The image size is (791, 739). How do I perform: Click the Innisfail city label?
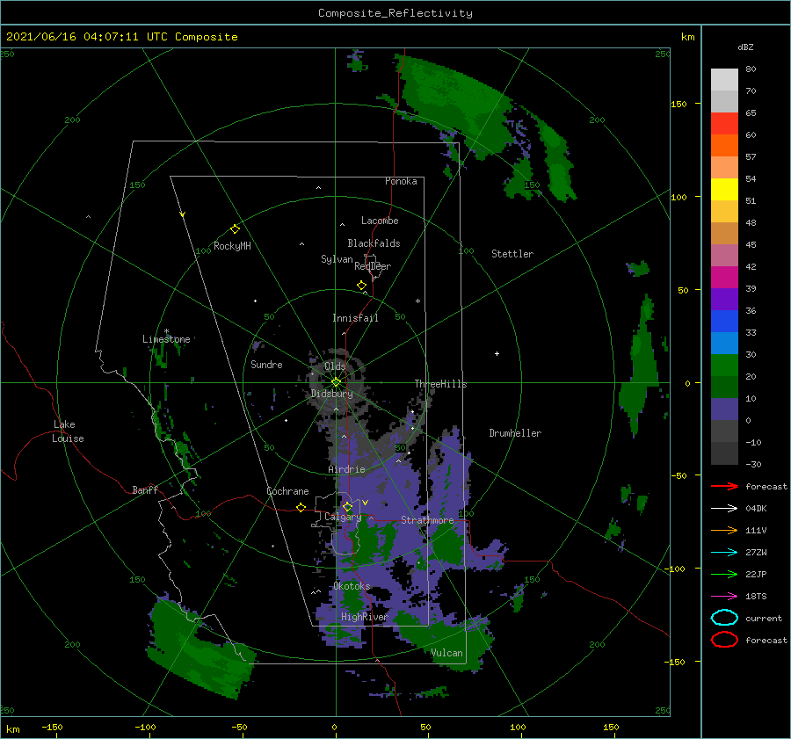click(x=355, y=318)
